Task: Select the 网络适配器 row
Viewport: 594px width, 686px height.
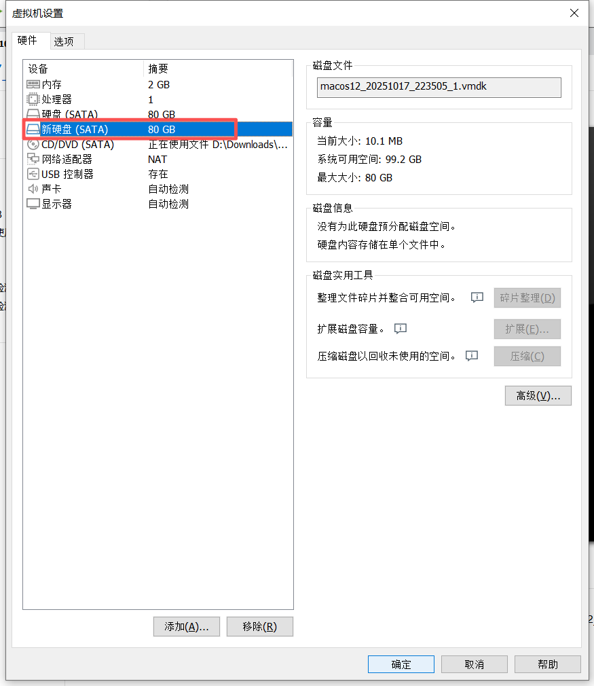Action: pyautogui.click(x=158, y=159)
